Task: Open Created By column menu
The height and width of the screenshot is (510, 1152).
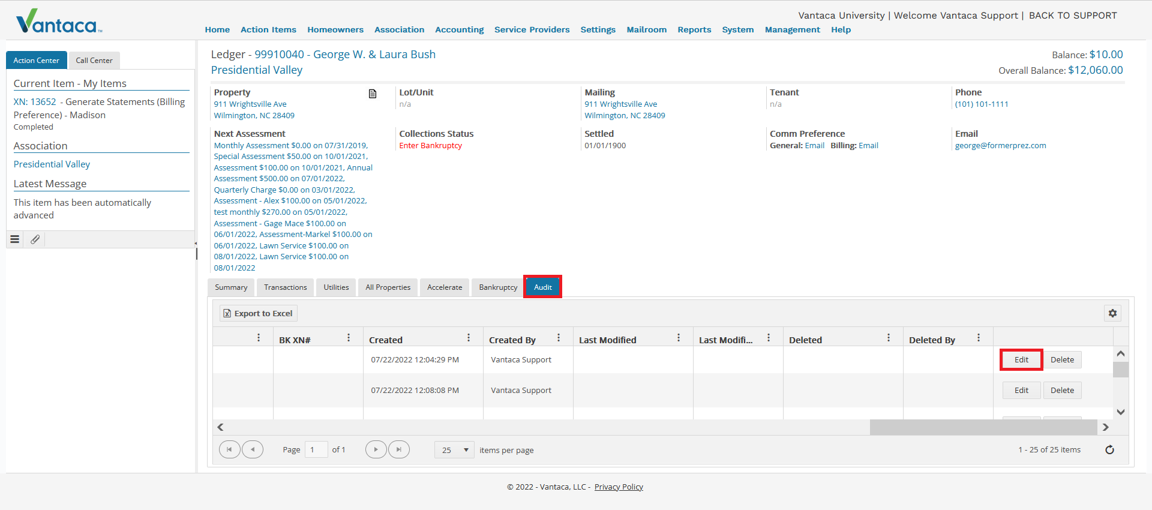Action: point(559,338)
